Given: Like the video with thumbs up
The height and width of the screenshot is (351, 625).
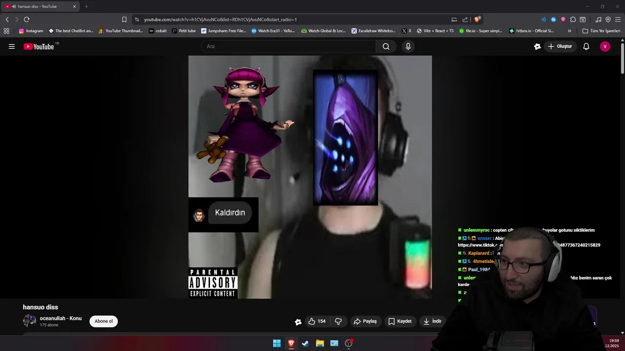Looking at the screenshot, I should 317,321.
